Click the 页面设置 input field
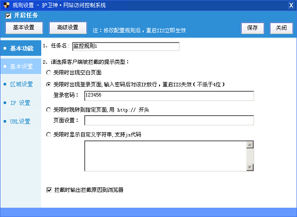The width and height of the screenshot is (297, 217). click(x=169, y=120)
